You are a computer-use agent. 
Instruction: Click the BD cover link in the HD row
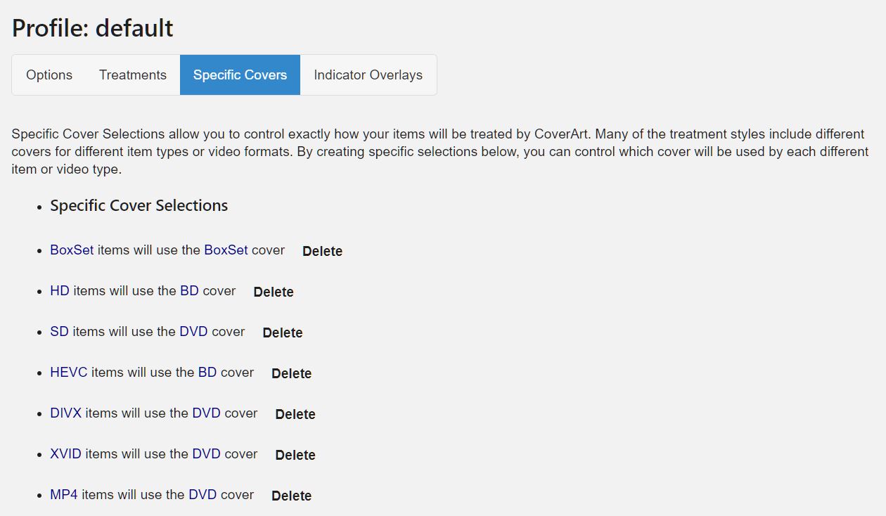click(189, 290)
